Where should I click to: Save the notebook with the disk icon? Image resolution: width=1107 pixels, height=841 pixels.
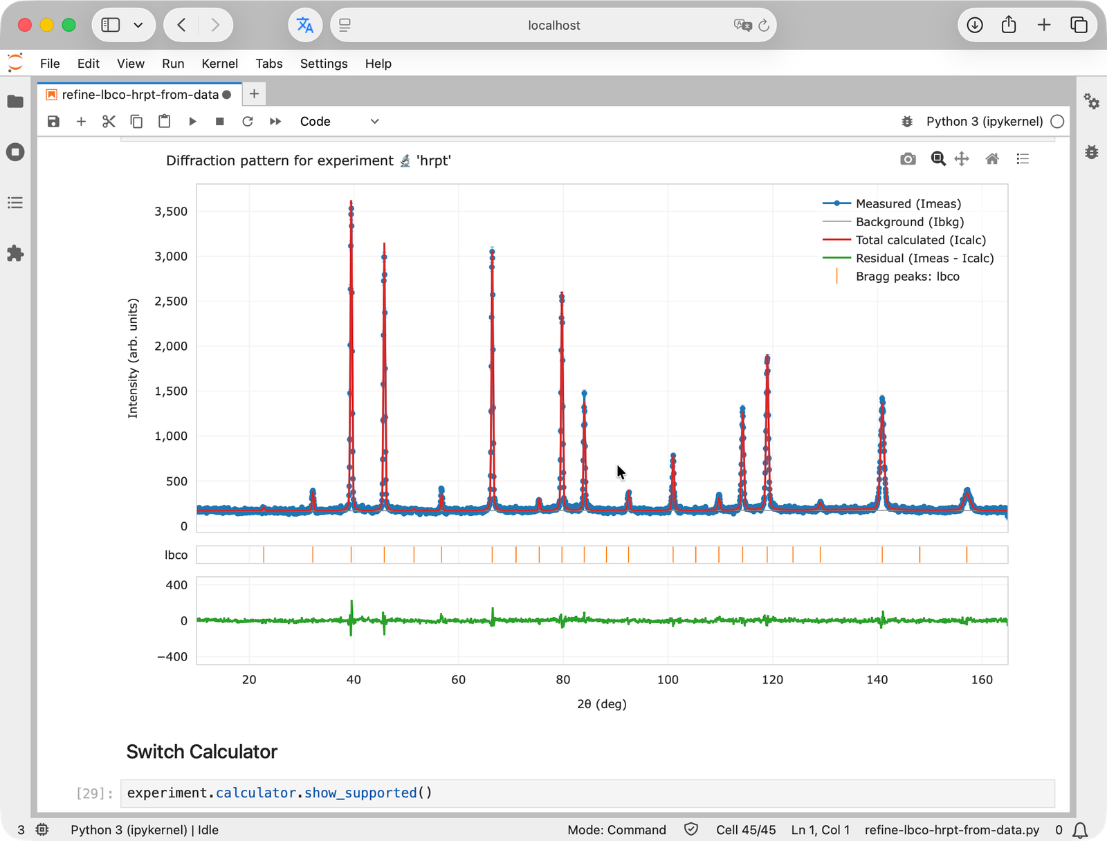[53, 122]
